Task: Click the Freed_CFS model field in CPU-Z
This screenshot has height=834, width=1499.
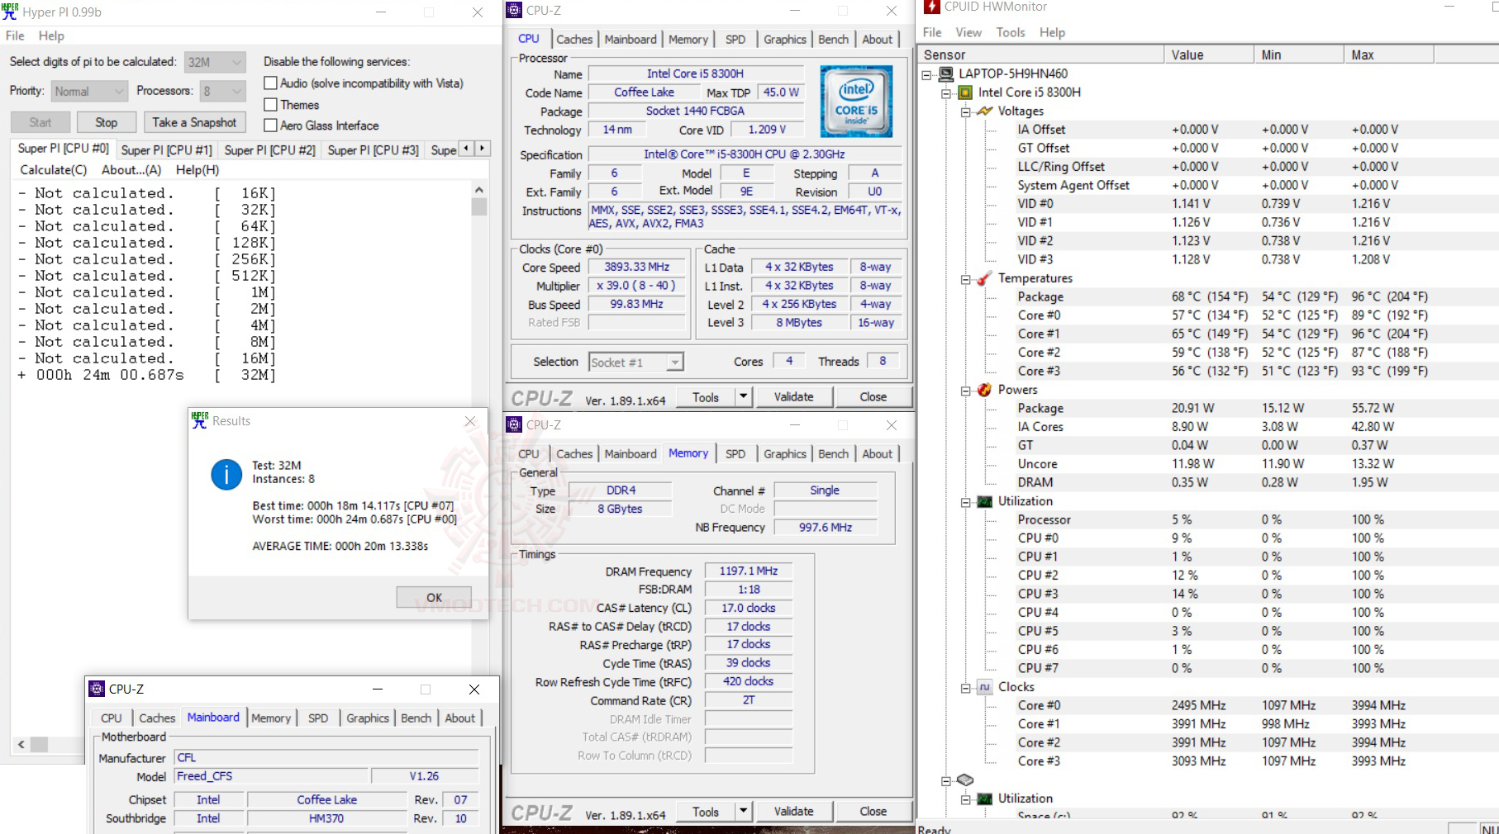Action: pyautogui.click(x=271, y=776)
